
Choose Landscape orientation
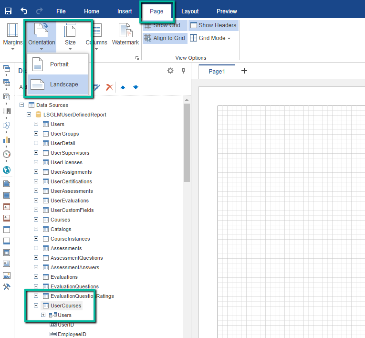click(58, 84)
